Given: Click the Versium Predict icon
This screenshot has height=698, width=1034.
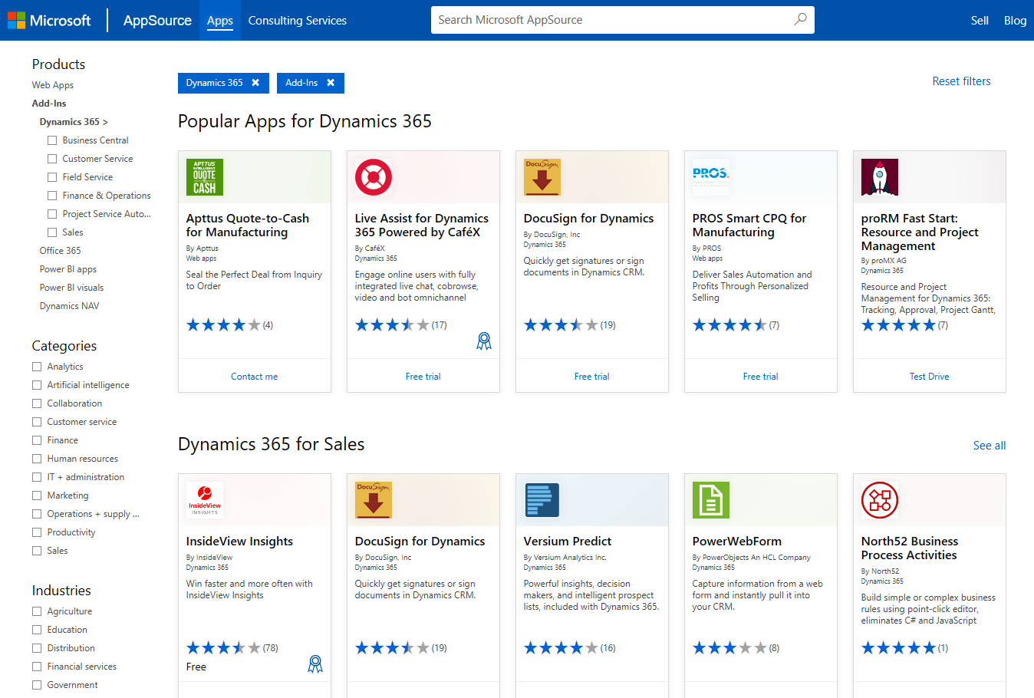Looking at the screenshot, I should [x=542, y=500].
